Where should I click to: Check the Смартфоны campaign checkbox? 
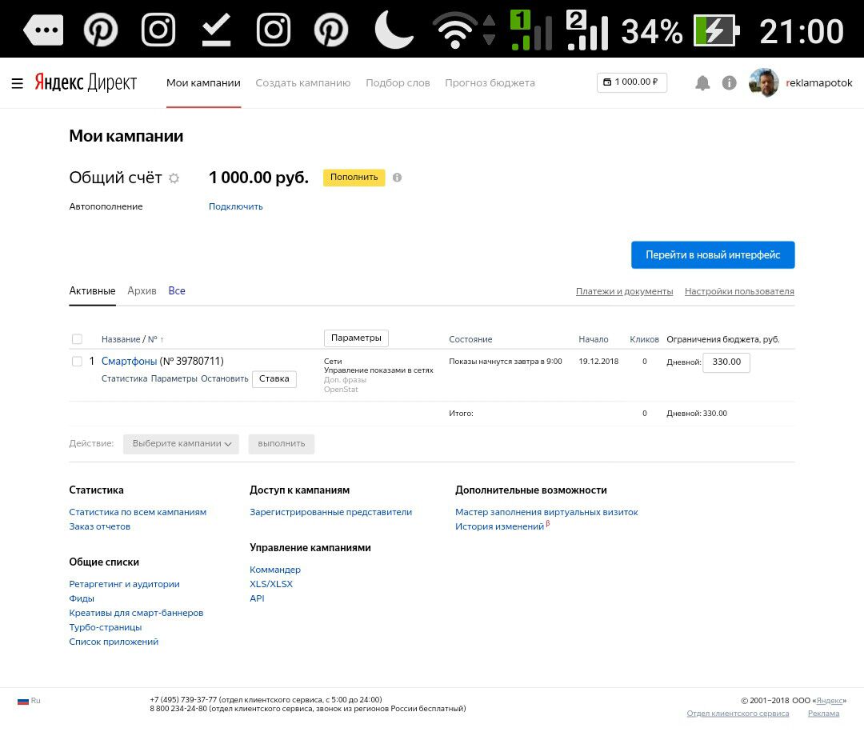[77, 362]
